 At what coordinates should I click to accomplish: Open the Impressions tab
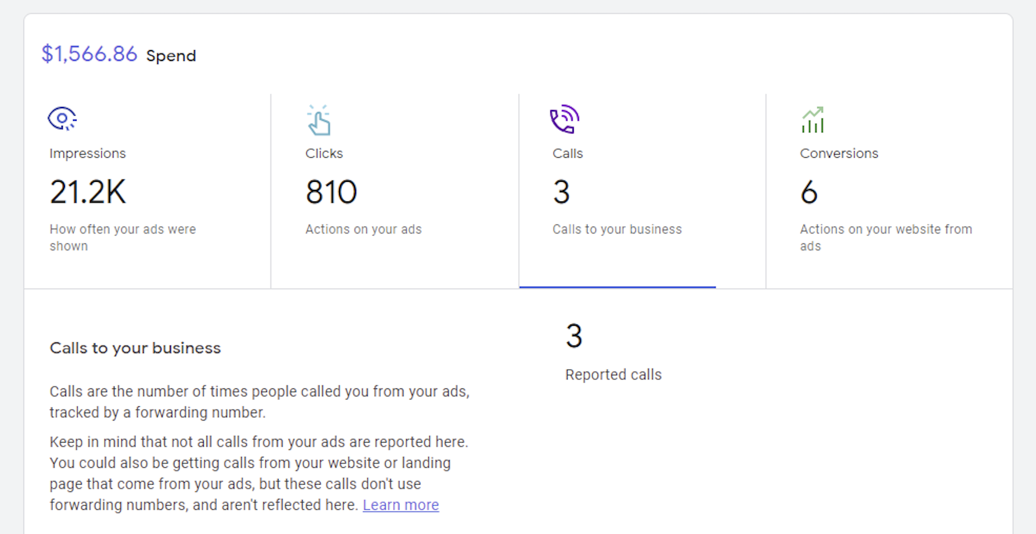147,191
